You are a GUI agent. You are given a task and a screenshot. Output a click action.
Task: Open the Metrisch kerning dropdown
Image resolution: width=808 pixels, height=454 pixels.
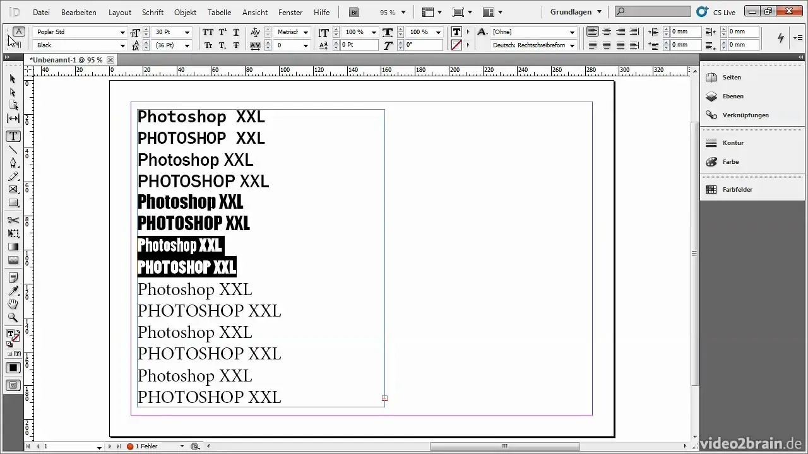pyautogui.click(x=306, y=32)
